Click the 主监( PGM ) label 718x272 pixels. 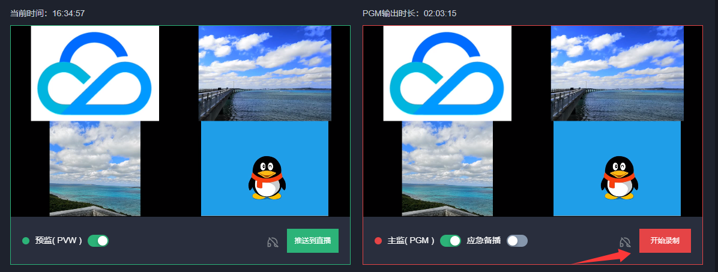coord(411,240)
